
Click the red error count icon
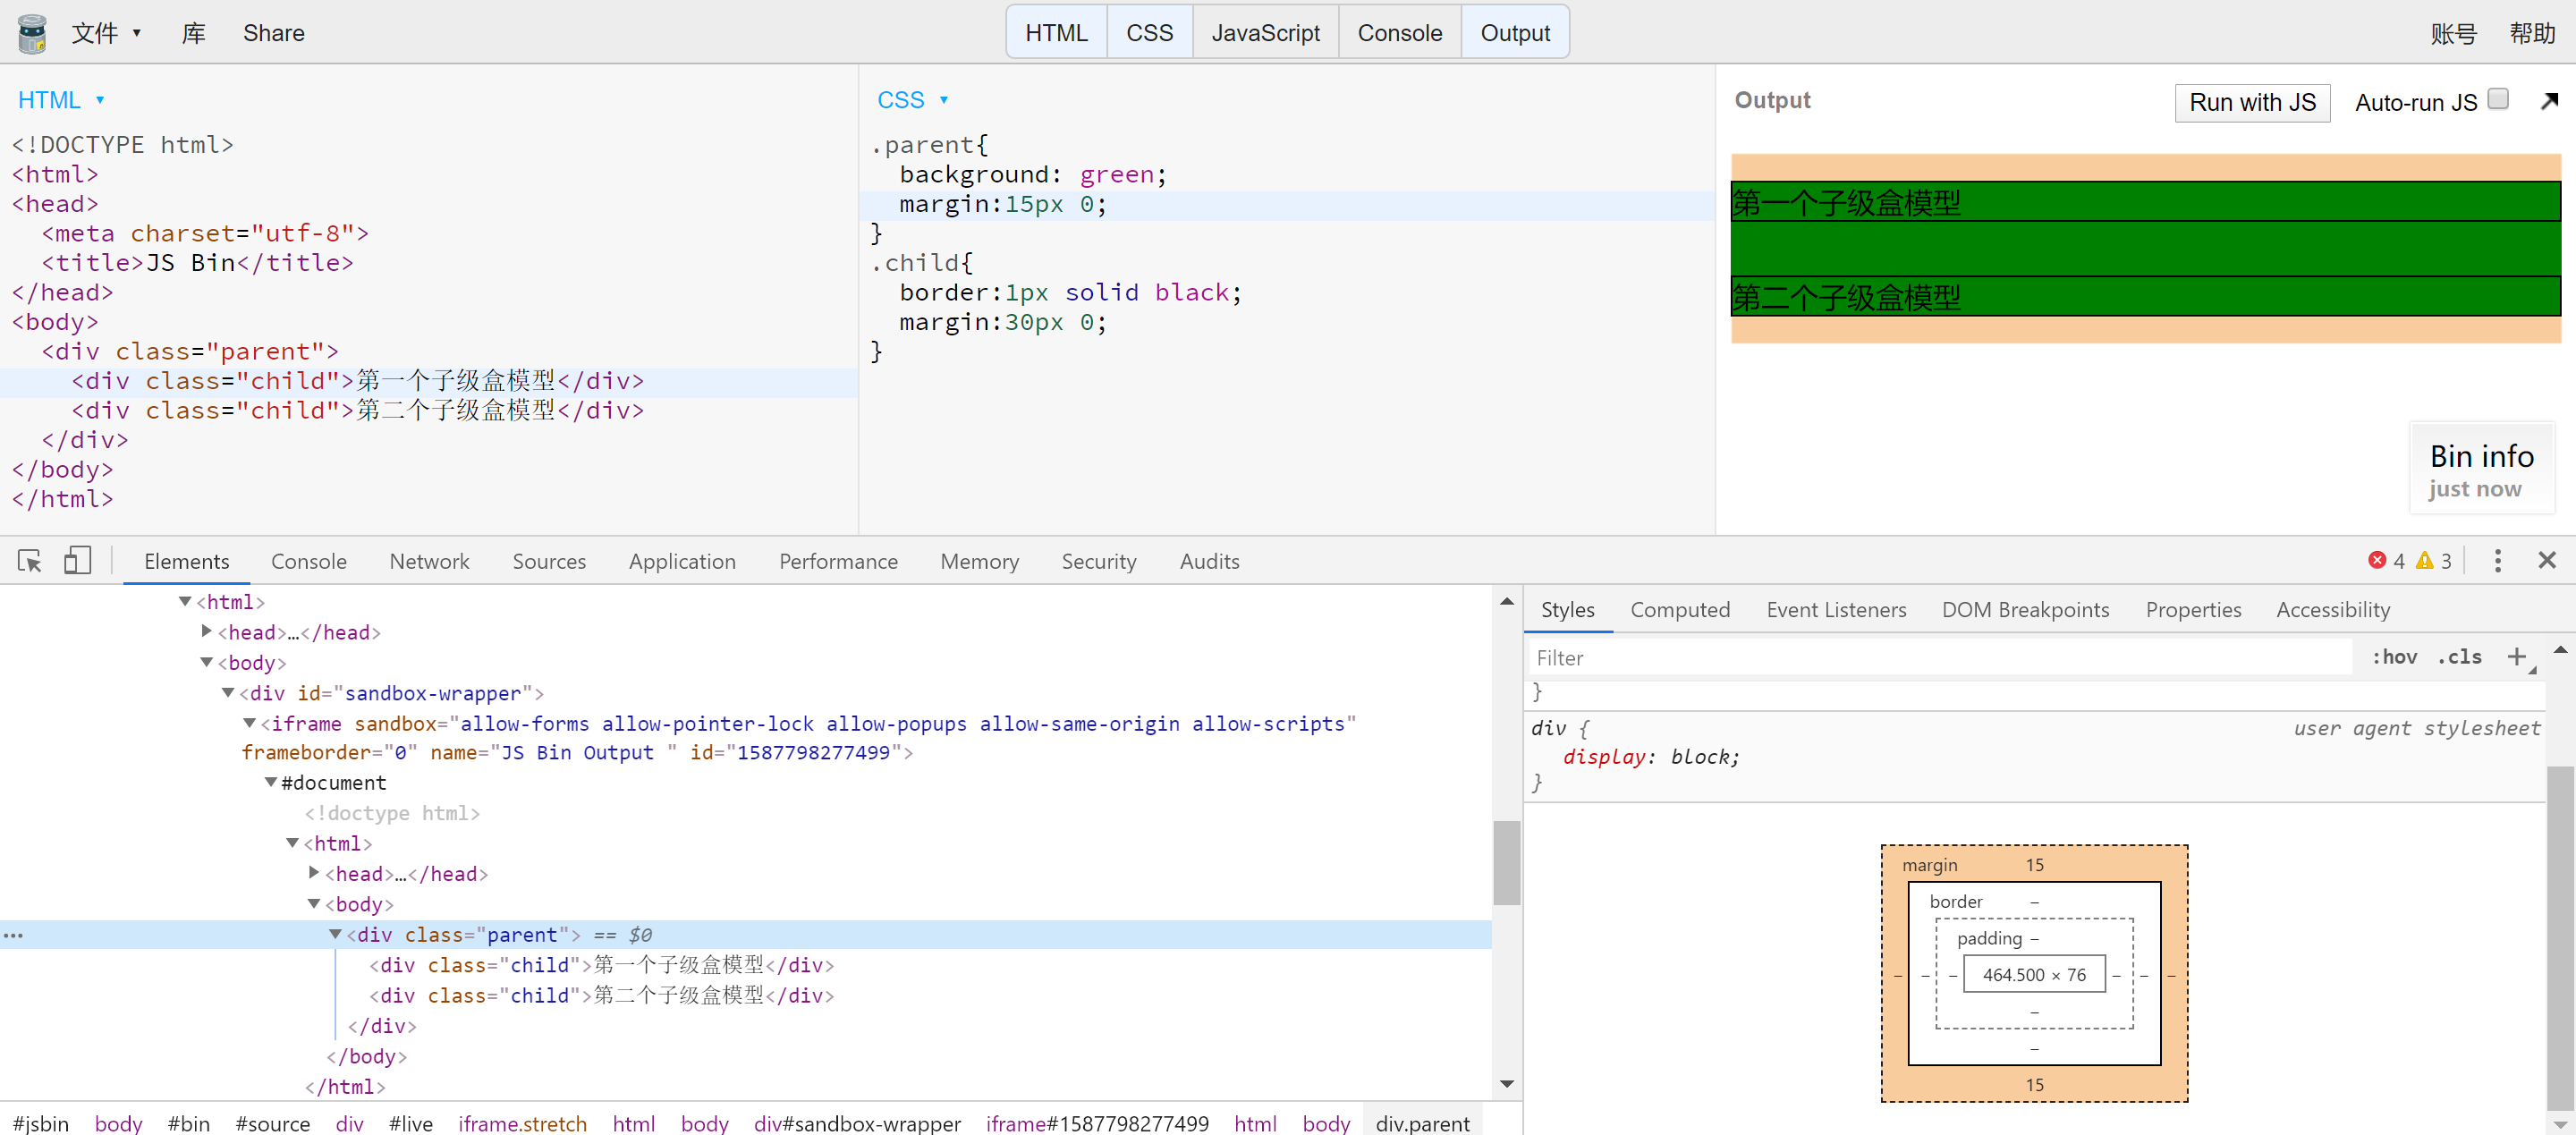[2377, 560]
